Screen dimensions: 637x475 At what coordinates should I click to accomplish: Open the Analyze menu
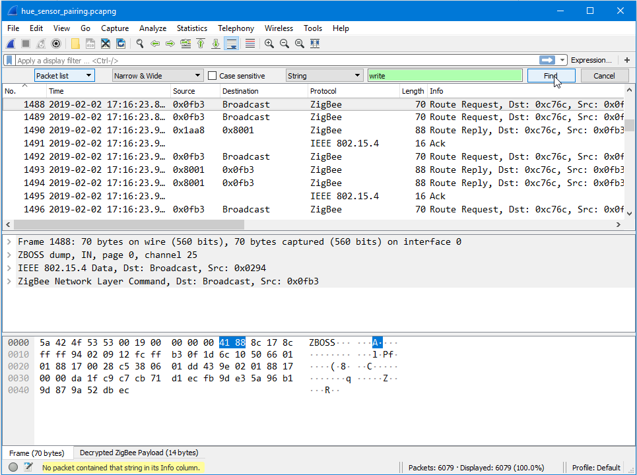pos(152,28)
